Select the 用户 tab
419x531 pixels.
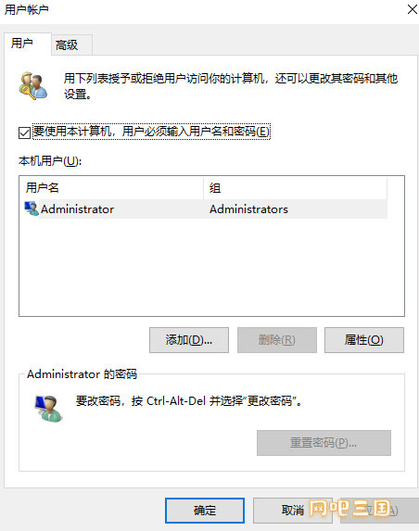[x=28, y=44]
